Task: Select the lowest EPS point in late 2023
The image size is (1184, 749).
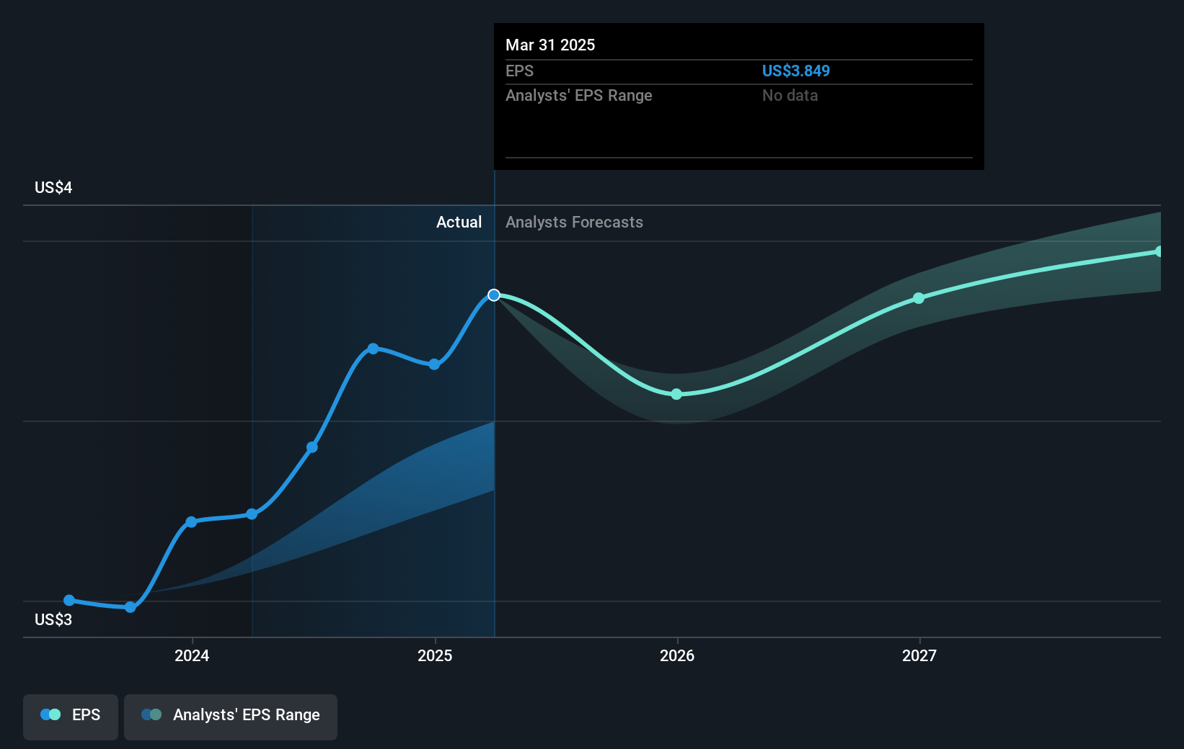Action: point(131,607)
